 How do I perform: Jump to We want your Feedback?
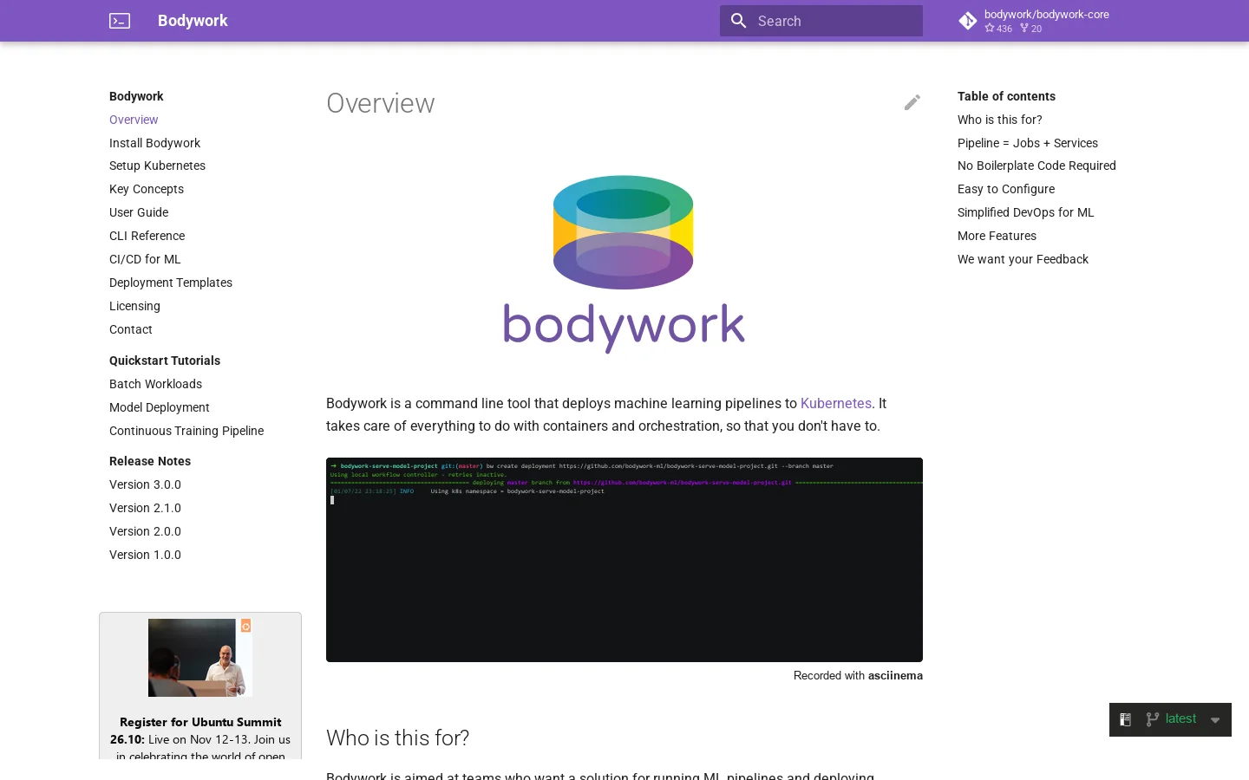1023,259
